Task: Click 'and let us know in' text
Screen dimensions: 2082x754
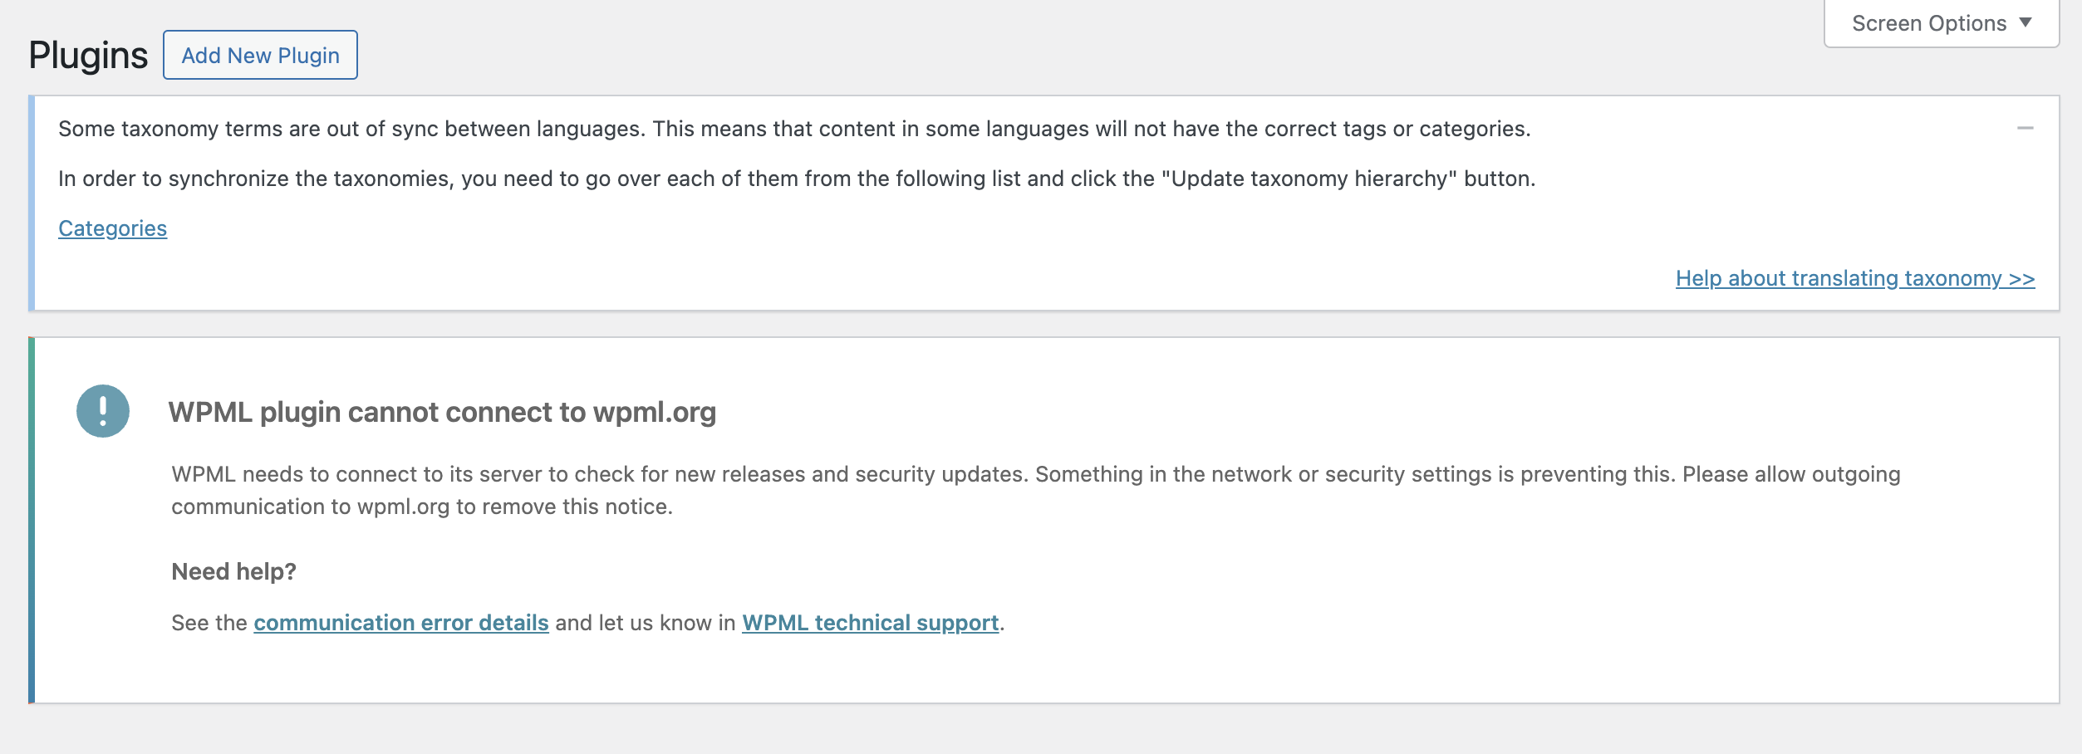Action: [645, 623]
